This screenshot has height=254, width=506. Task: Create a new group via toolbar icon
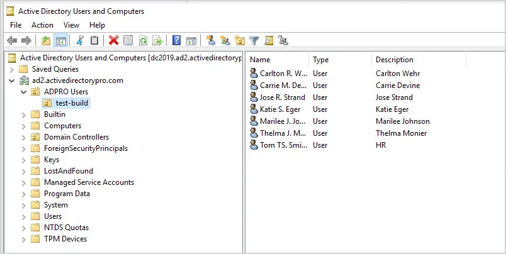[225, 41]
